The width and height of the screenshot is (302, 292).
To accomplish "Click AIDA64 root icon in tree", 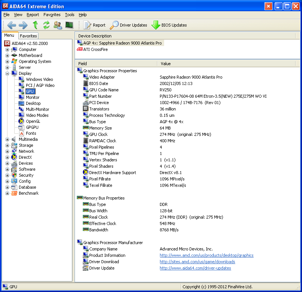I will point(7,43).
